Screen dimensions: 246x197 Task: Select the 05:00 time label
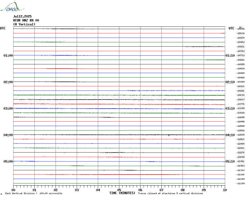[x=8, y=162]
